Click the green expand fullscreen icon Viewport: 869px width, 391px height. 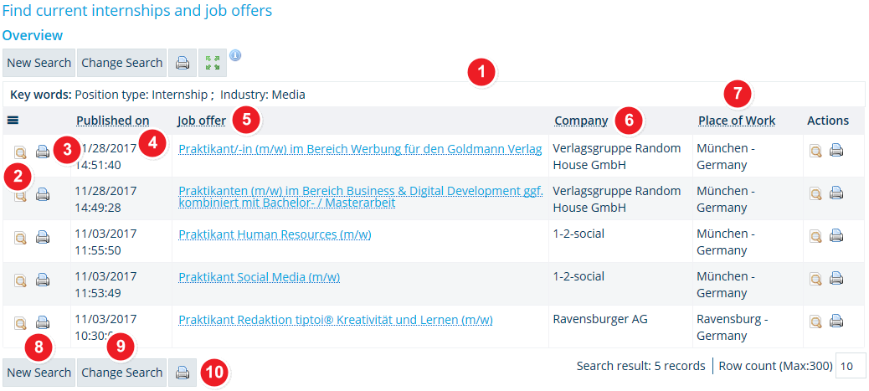tap(213, 63)
